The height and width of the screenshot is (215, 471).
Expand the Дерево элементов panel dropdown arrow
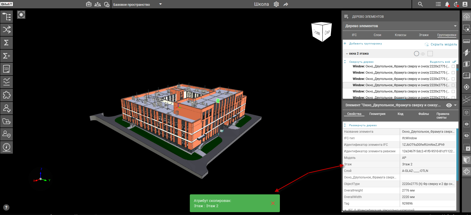click(455, 26)
